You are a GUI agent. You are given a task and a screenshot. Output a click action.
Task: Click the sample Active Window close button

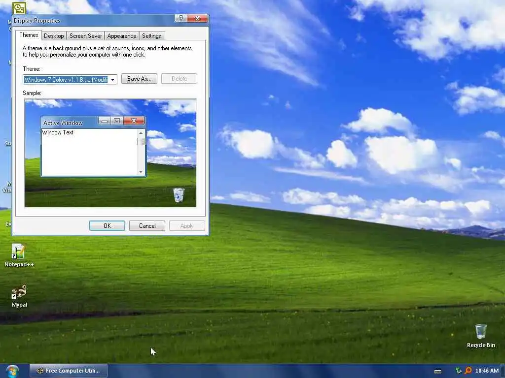click(x=134, y=121)
